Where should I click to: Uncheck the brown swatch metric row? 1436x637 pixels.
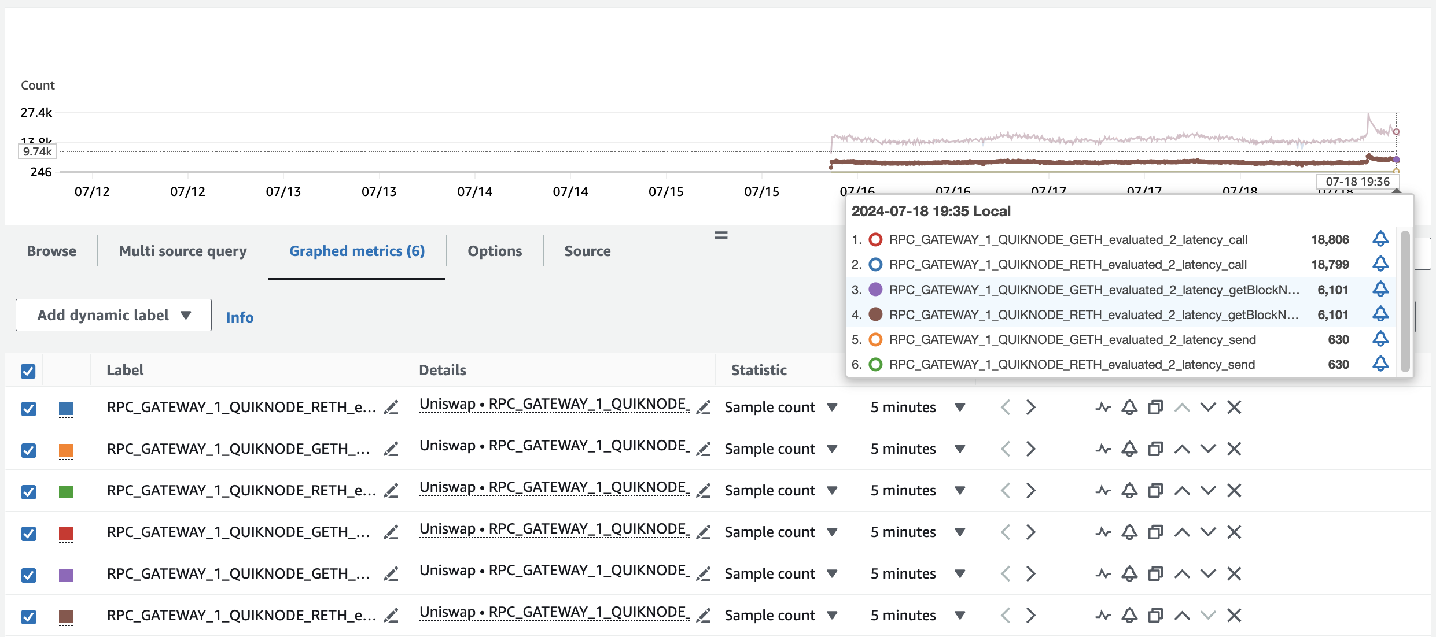[28, 617]
